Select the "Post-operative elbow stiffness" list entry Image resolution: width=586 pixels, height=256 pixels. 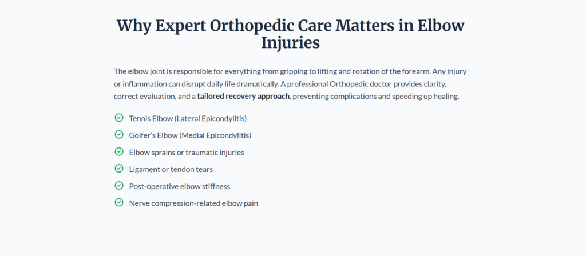coord(180,186)
